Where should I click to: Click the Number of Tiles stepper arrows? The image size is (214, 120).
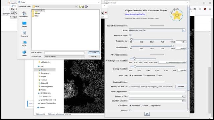(x=184, y=96)
